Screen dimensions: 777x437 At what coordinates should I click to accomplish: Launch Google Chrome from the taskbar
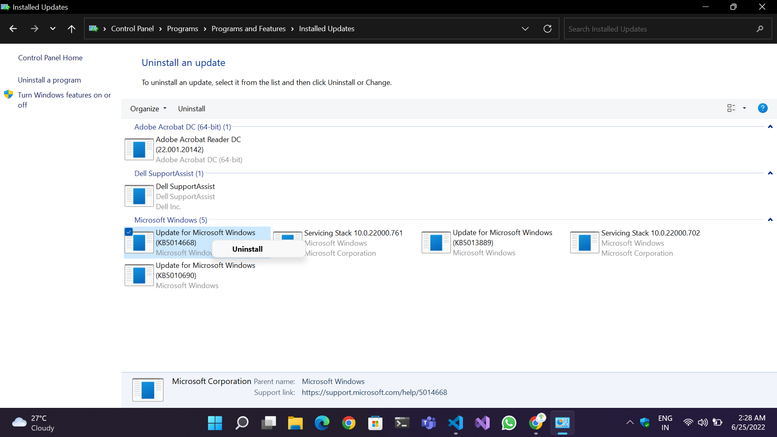pyautogui.click(x=348, y=423)
